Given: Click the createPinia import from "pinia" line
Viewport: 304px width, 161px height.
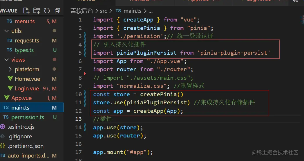Looking at the screenshot, I should (153, 28).
